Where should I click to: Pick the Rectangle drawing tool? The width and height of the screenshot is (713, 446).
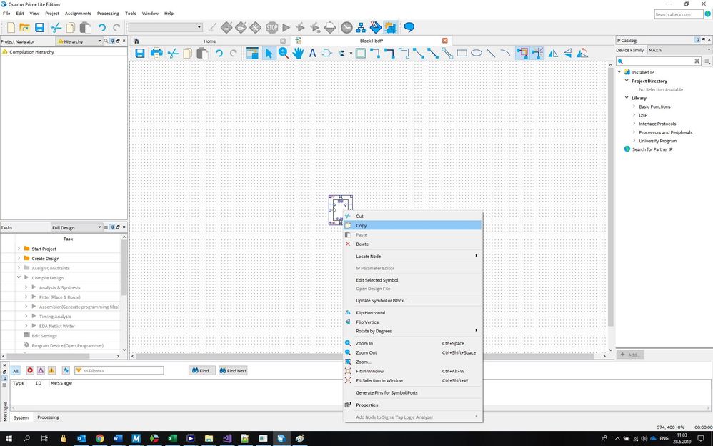pos(462,53)
